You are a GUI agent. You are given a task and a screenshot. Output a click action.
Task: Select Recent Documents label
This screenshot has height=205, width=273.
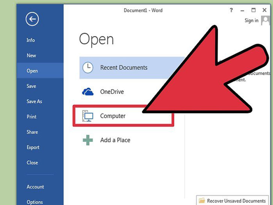[x=124, y=68]
